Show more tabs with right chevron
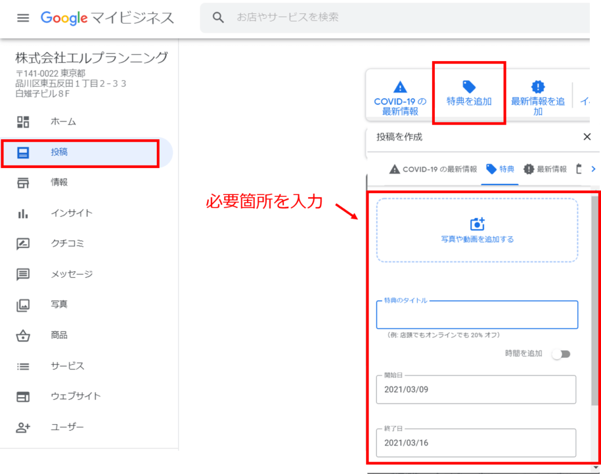 tap(593, 169)
